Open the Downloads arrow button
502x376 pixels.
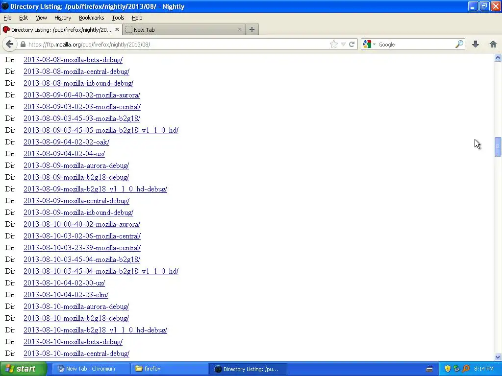tap(476, 45)
